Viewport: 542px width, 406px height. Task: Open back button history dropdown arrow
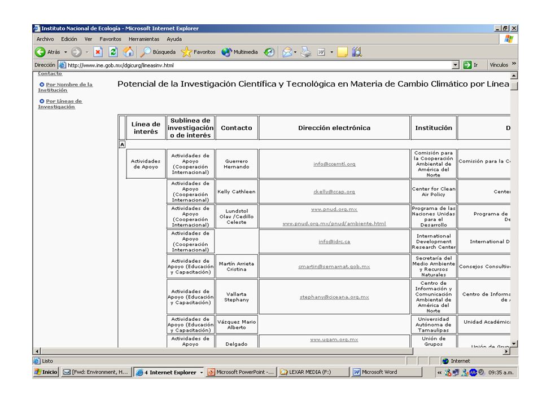tap(65, 52)
